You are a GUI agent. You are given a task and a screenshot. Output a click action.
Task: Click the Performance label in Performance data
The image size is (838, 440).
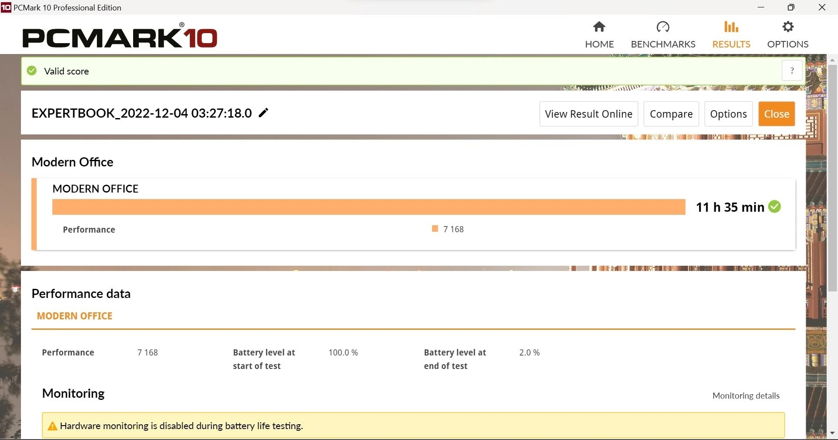(68, 352)
